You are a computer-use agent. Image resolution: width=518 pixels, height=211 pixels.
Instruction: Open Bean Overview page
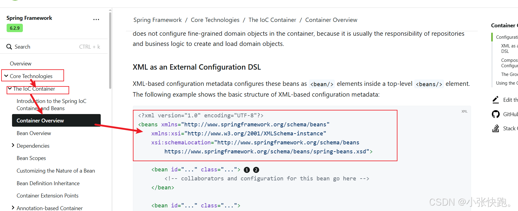[x=34, y=133]
